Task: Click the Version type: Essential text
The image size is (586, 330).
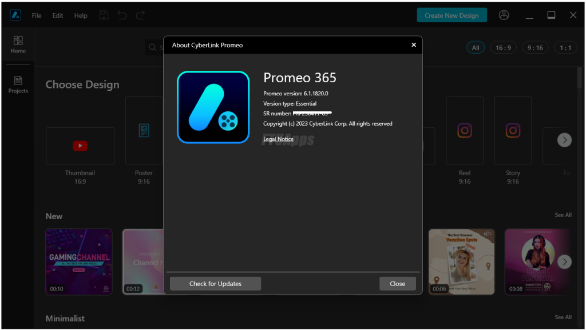Action: (x=290, y=104)
